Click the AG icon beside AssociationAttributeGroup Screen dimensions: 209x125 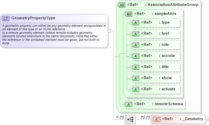[121, 5]
